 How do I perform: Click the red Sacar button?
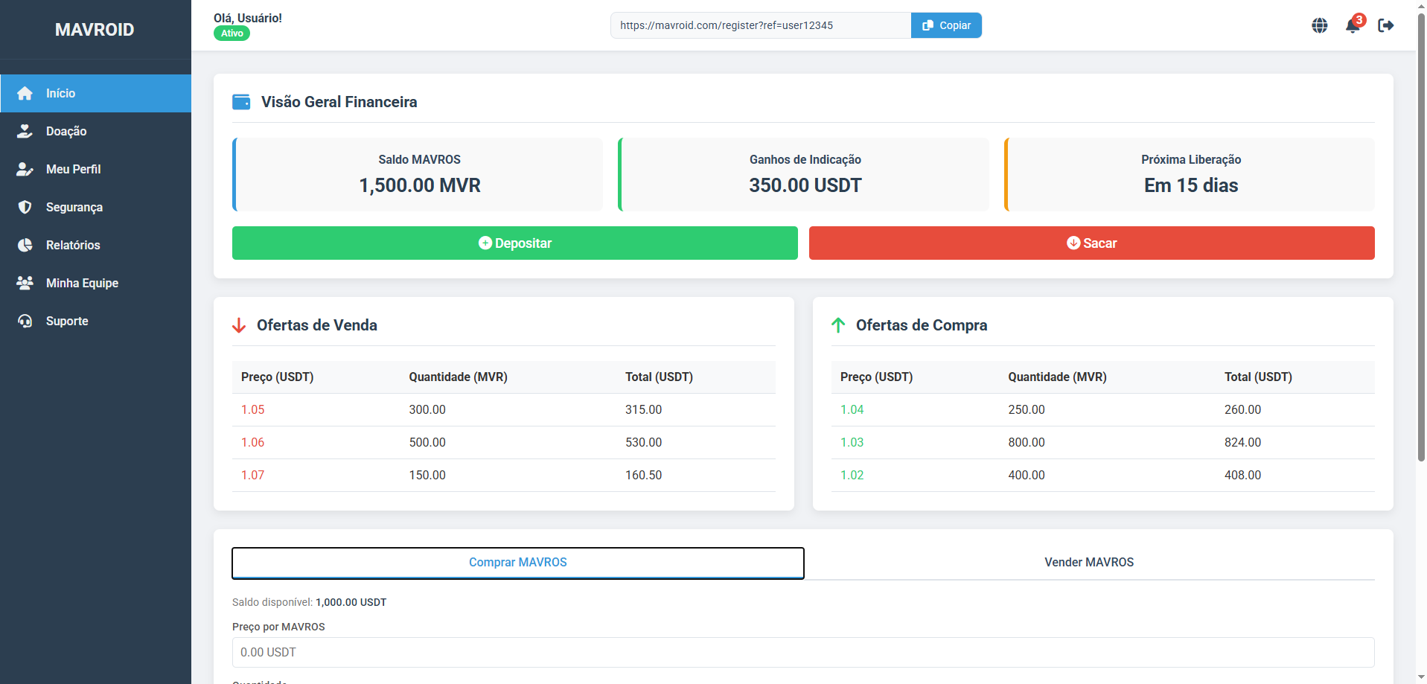(x=1092, y=243)
